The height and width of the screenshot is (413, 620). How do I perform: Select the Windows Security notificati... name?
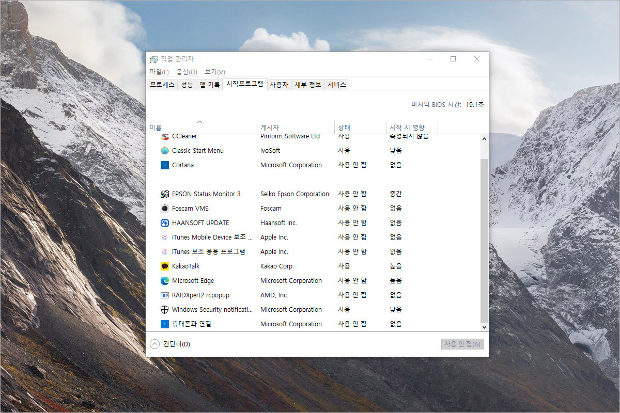click(212, 310)
